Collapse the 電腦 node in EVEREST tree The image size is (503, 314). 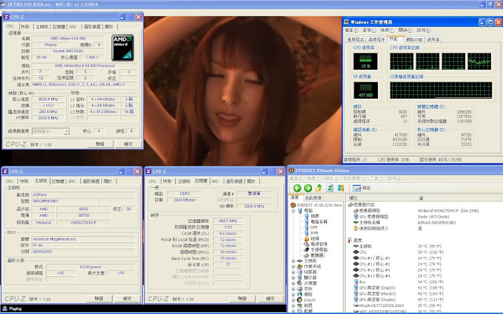(x=293, y=211)
